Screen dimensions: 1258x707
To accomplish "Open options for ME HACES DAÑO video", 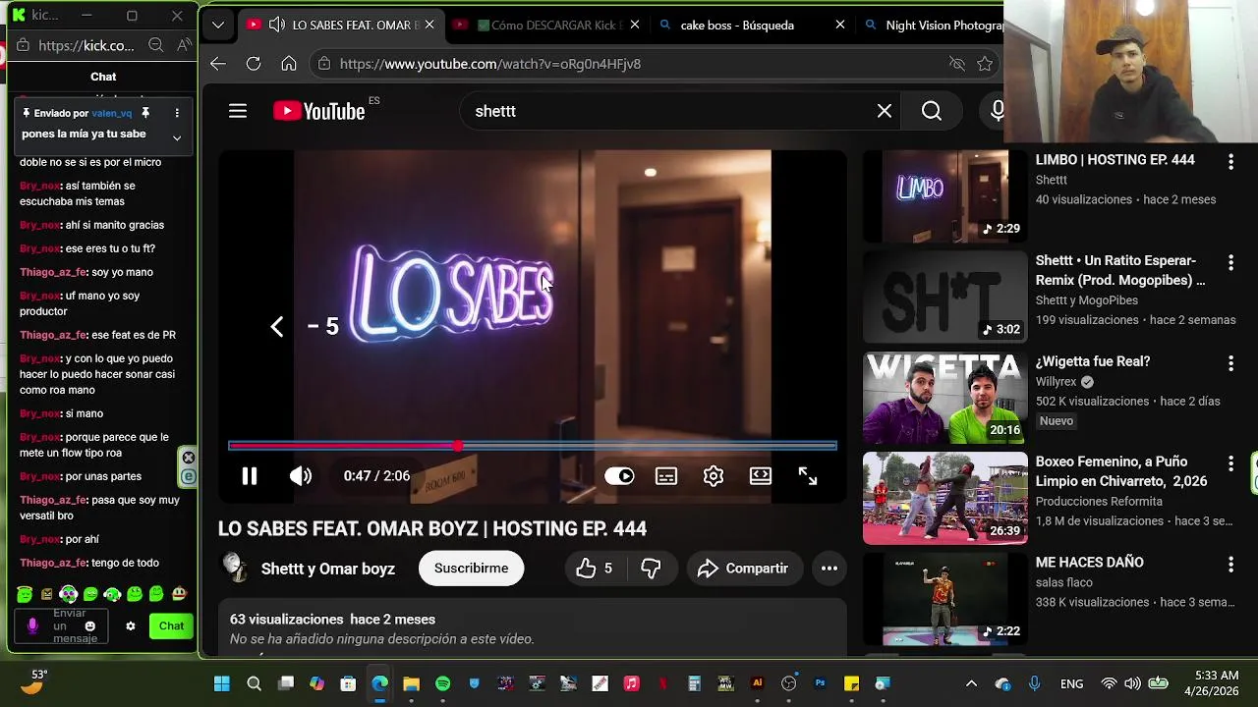I will (x=1230, y=565).
